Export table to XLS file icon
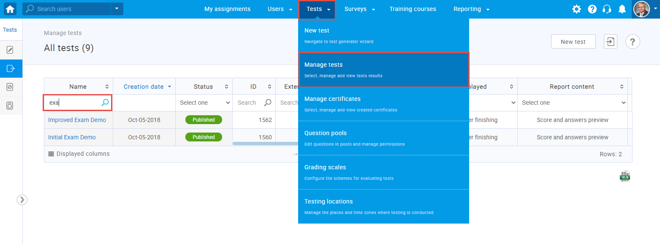Image resolution: width=660 pixels, height=244 pixels. pyautogui.click(x=625, y=176)
